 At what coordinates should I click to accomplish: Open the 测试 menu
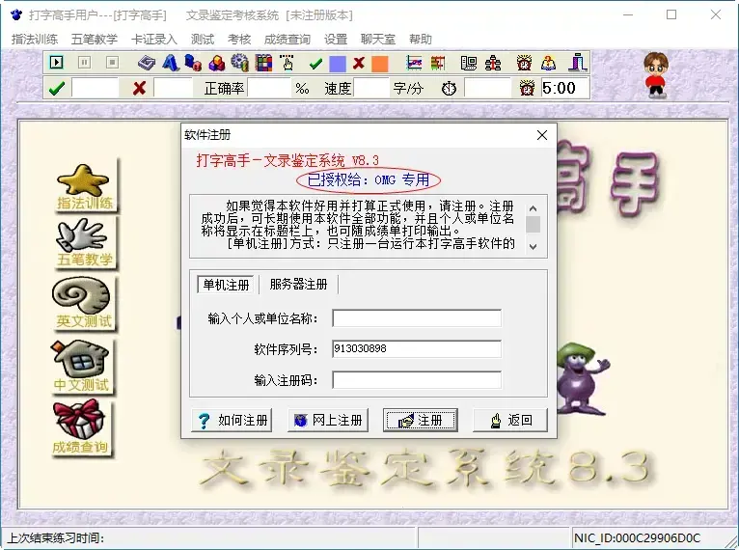pyautogui.click(x=203, y=40)
